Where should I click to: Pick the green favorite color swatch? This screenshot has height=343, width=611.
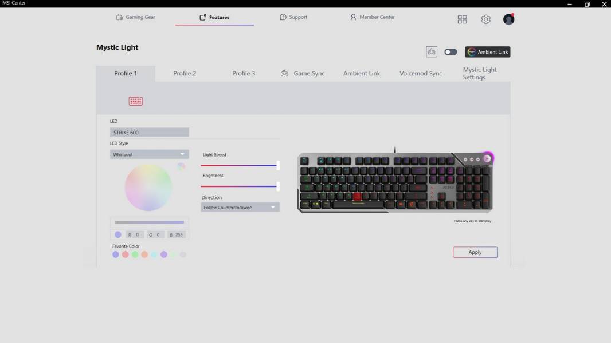tap(135, 254)
